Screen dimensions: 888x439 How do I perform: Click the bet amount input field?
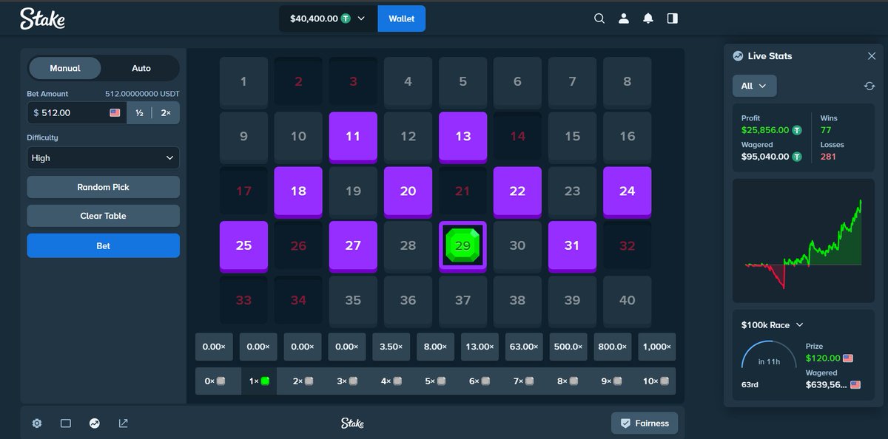77,113
